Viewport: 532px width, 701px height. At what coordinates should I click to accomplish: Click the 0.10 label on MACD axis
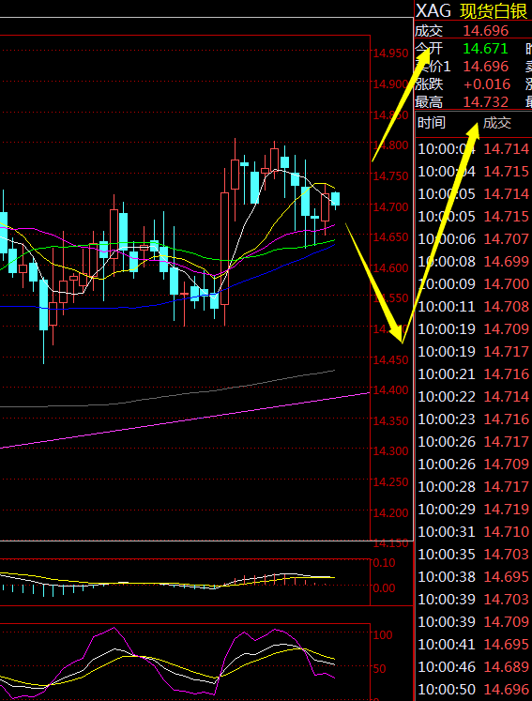point(384,563)
